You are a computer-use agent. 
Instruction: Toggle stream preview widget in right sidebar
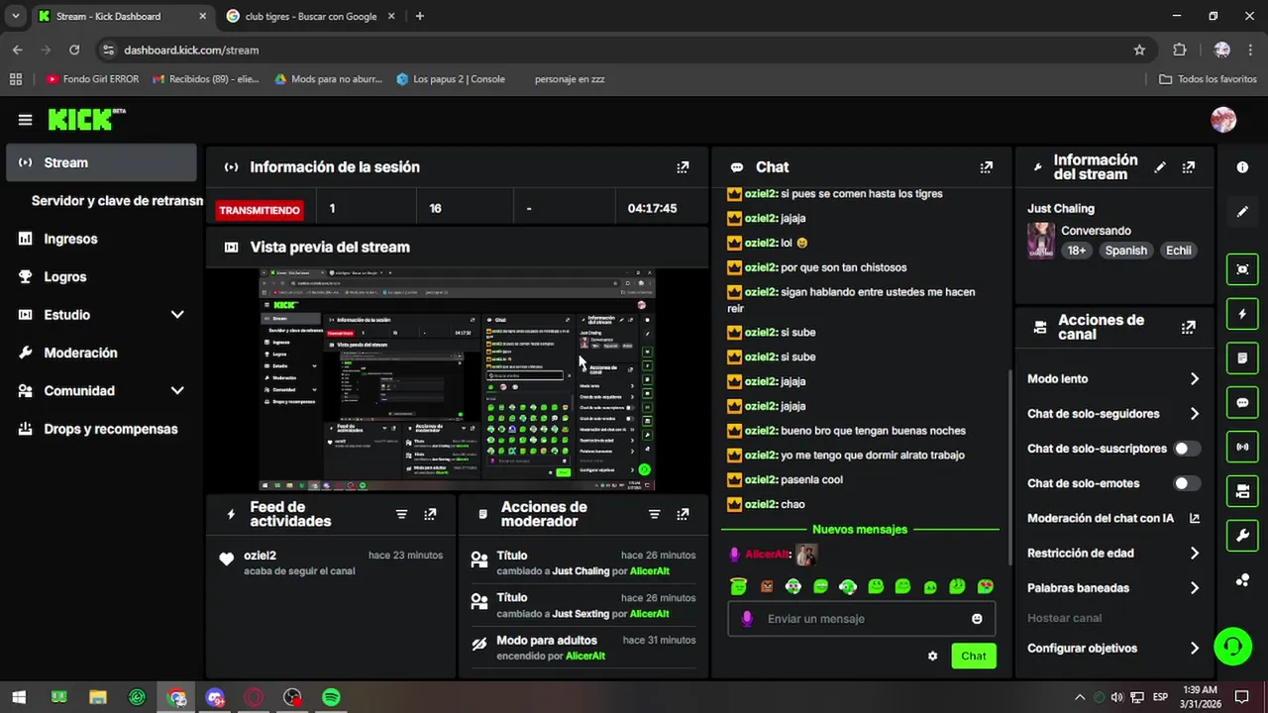pyautogui.click(x=1242, y=268)
